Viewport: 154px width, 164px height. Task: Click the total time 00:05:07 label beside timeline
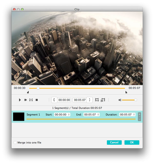coord(134,88)
